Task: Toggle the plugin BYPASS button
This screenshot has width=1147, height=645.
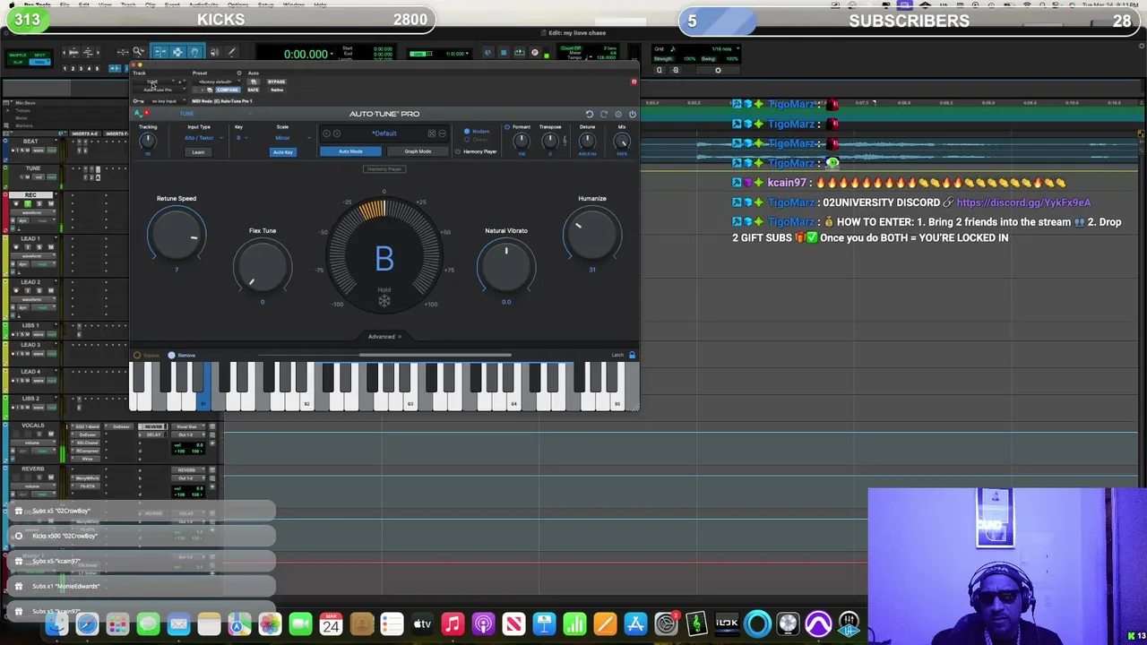Action: click(276, 82)
